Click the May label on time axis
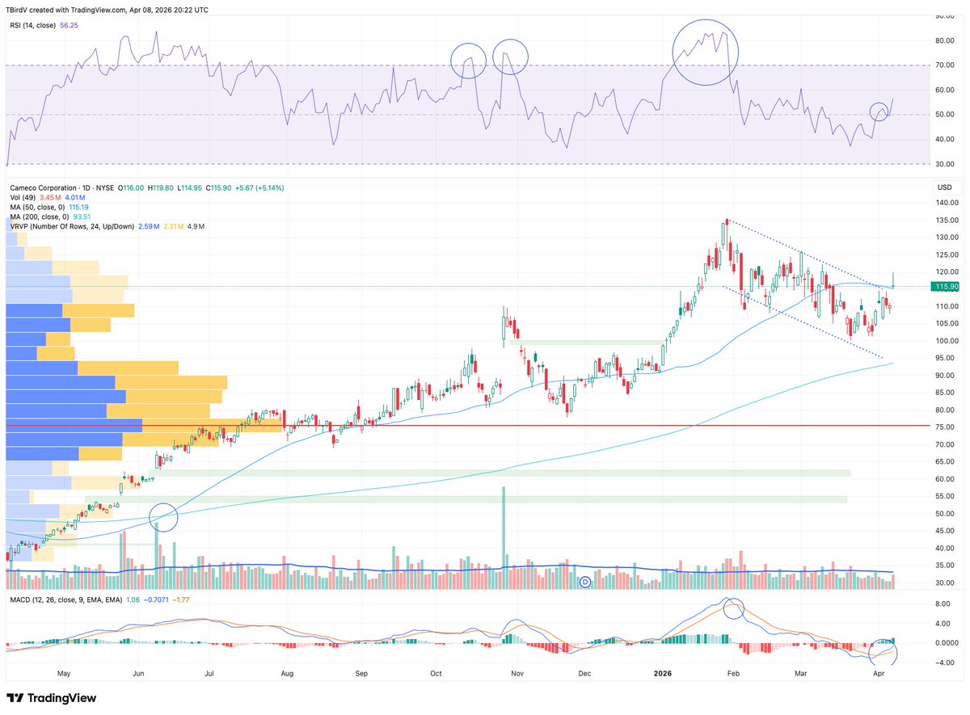Image resolution: width=970 pixels, height=715 pixels. coord(65,673)
